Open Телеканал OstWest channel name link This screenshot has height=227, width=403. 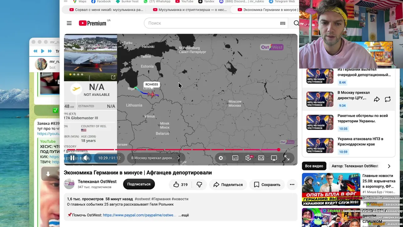[x=97, y=182]
